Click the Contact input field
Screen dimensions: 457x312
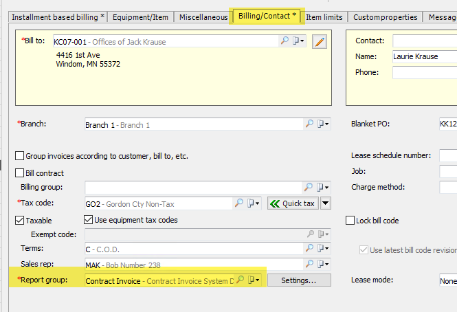[425, 41]
